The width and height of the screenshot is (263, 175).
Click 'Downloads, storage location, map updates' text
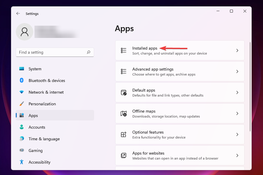coord(166,116)
